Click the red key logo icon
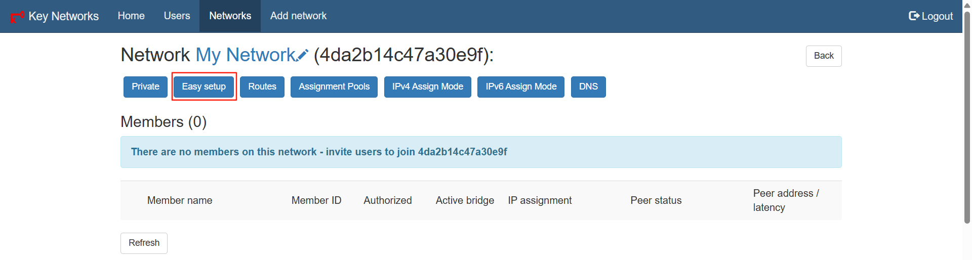Viewport: 972px width, 260px height. (x=17, y=17)
